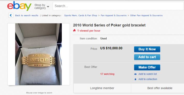Open Sports Mem, Cards & Fan Shop category
184x95 pixels.
(x=81, y=15)
